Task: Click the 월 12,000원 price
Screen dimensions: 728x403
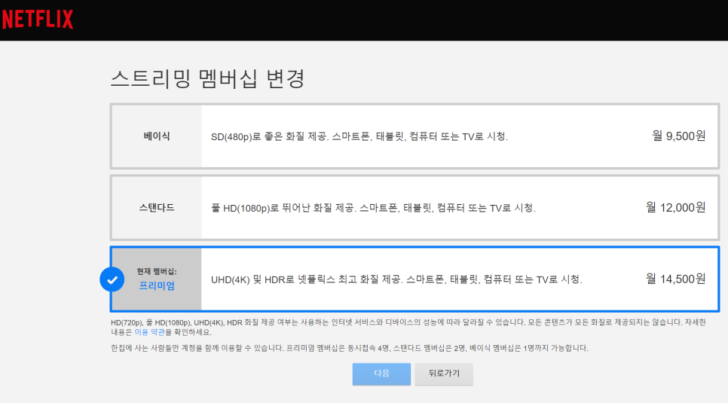Action: coord(675,208)
